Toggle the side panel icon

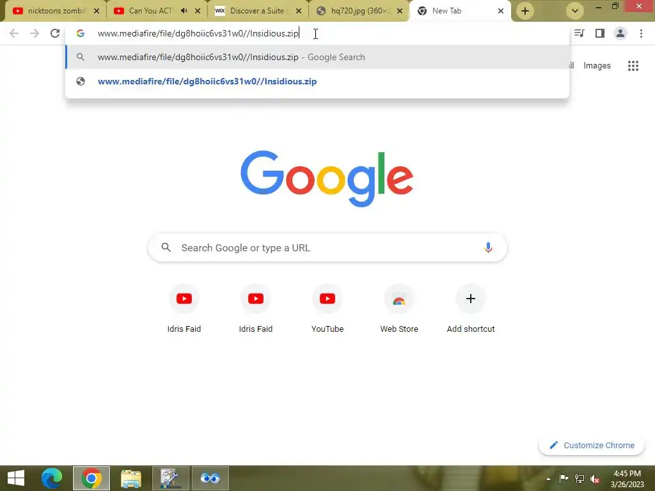[600, 33]
